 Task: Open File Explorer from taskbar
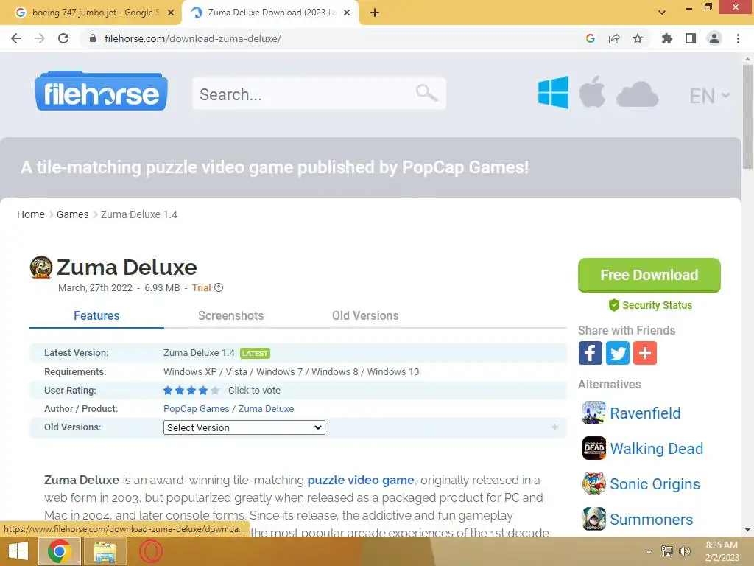[105, 551]
